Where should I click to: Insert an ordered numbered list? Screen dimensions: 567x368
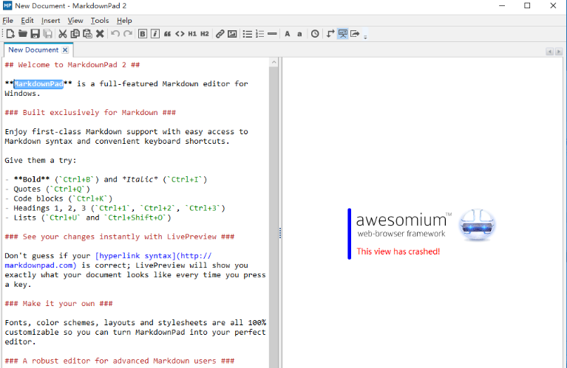pos(259,34)
